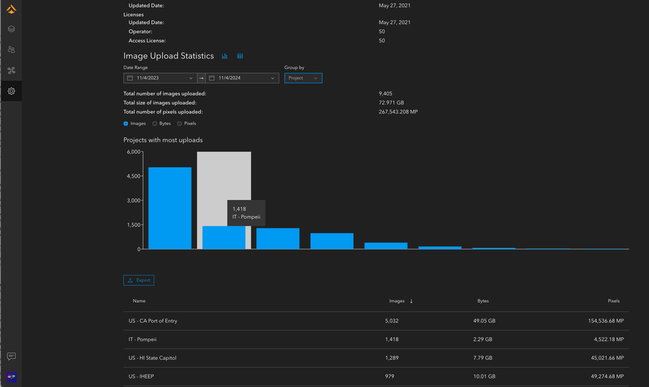
Task: Click the Export button below the chart
Action: tap(138, 280)
